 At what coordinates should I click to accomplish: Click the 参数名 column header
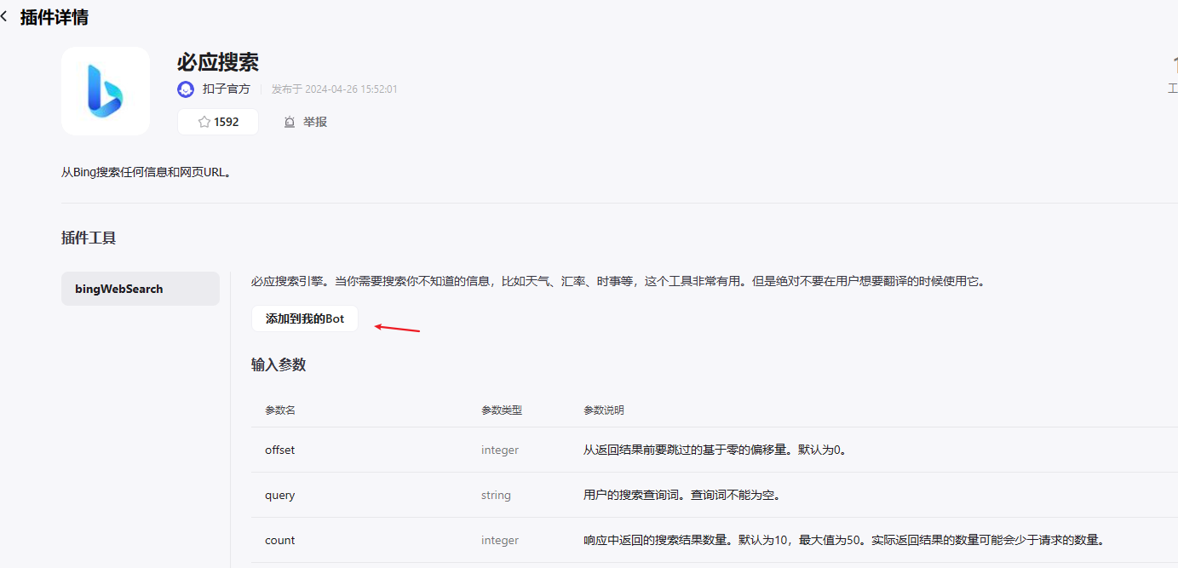[280, 410]
